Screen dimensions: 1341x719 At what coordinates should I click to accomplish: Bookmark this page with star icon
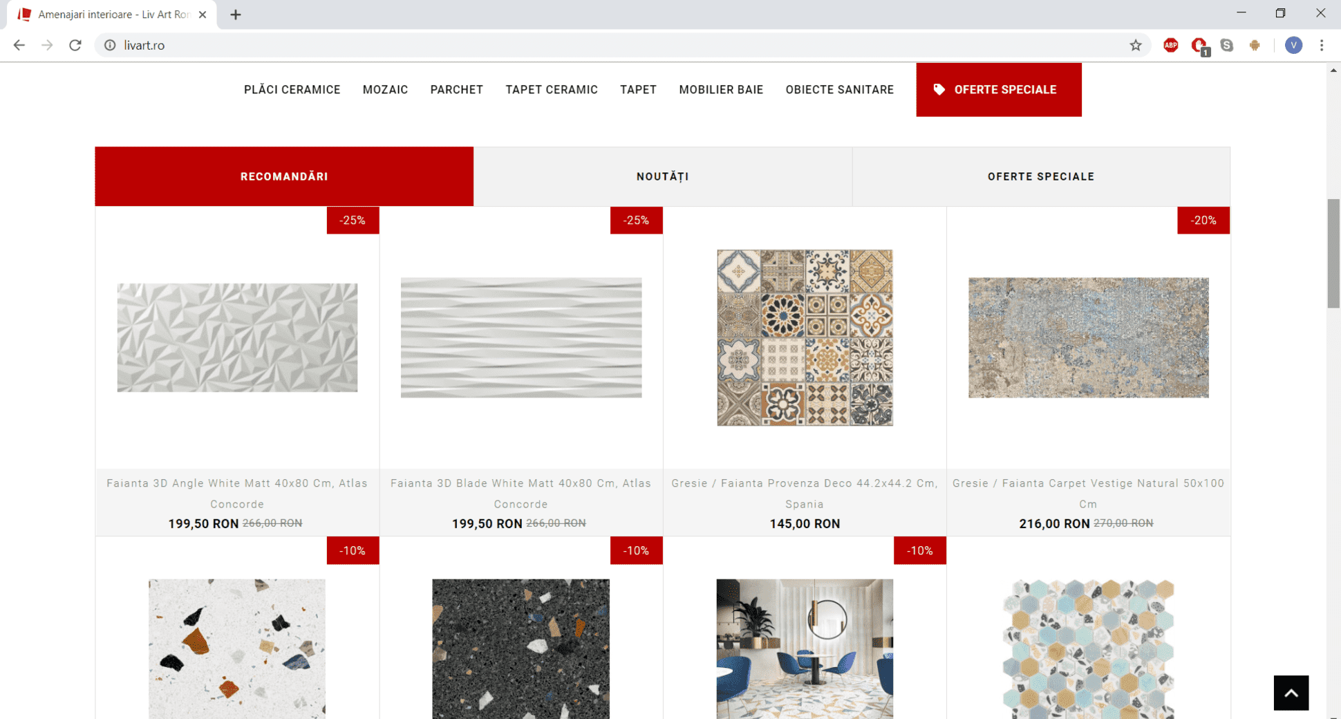click(x=1135, y=45)
